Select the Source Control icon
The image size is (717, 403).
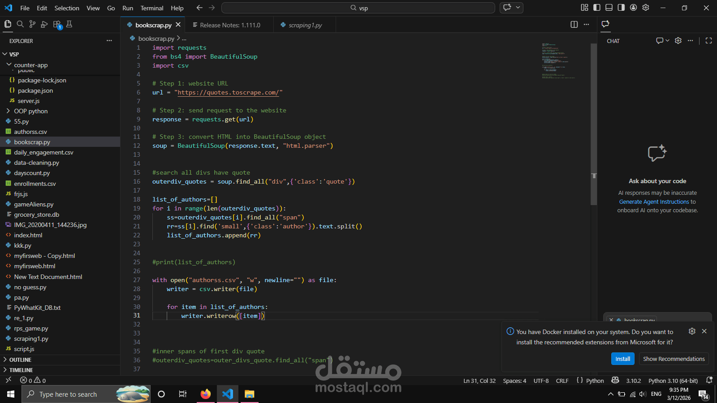32,24
